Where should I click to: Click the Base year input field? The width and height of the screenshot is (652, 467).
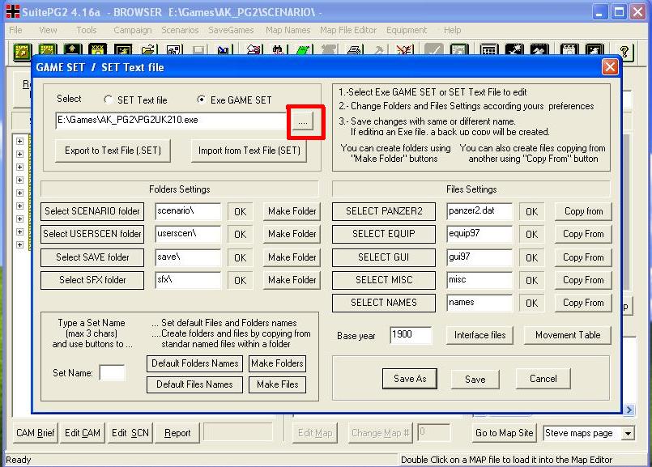411,335
